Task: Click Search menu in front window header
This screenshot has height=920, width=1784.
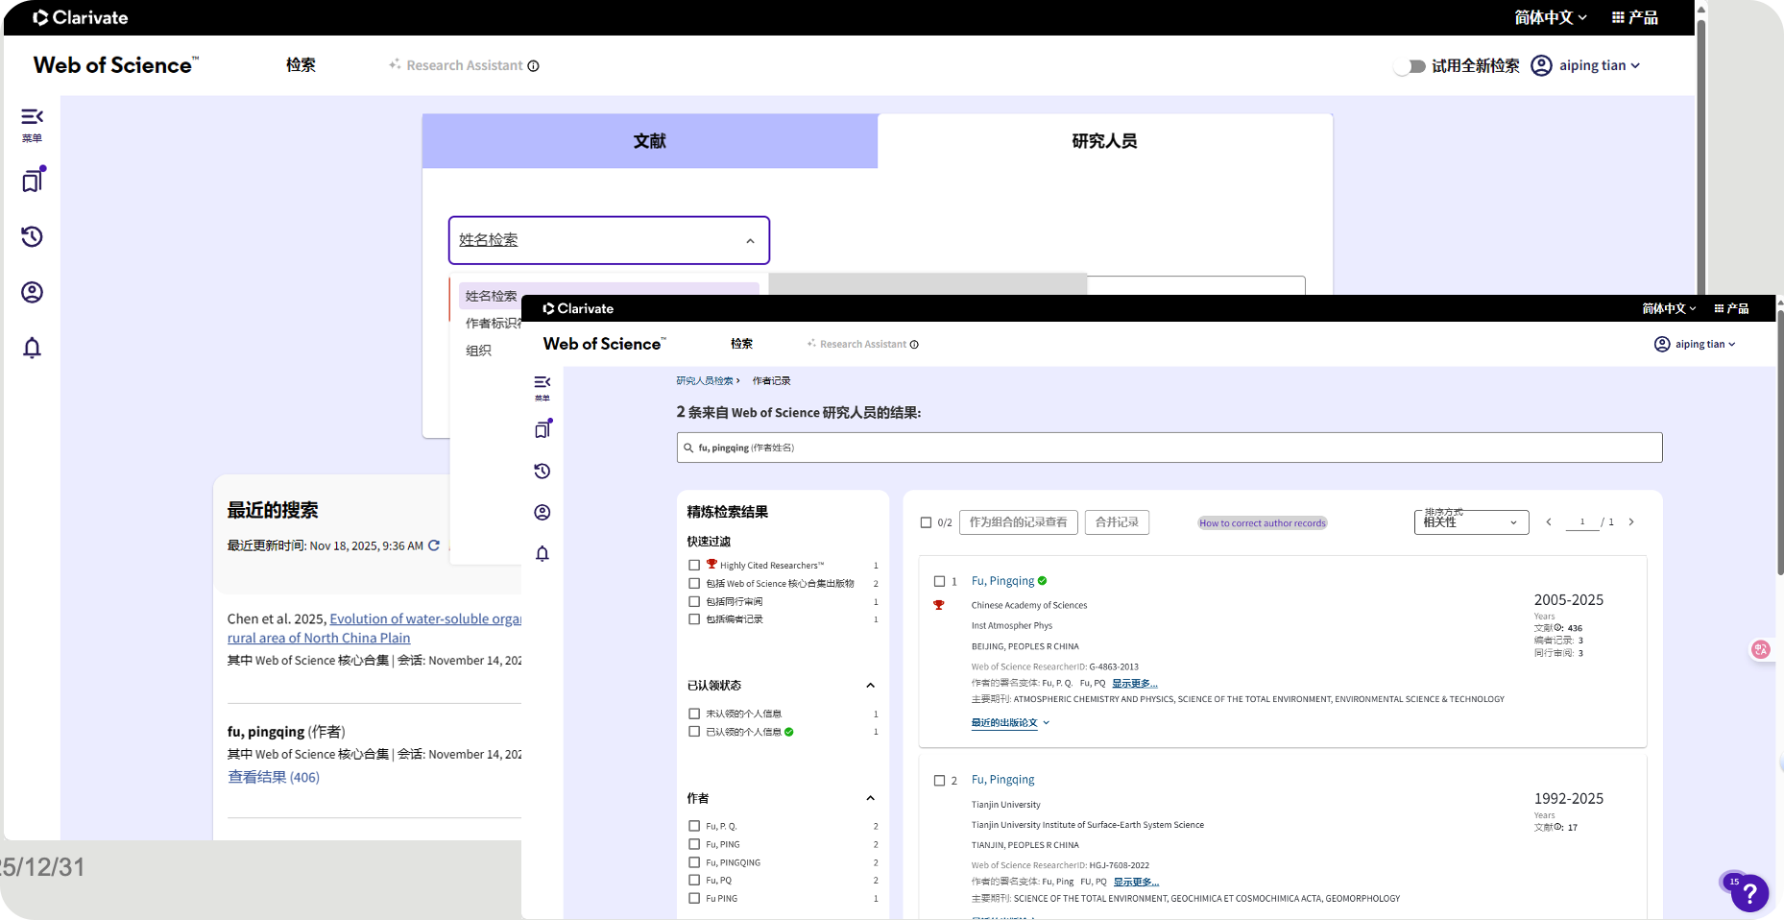Action: [741, 344]
